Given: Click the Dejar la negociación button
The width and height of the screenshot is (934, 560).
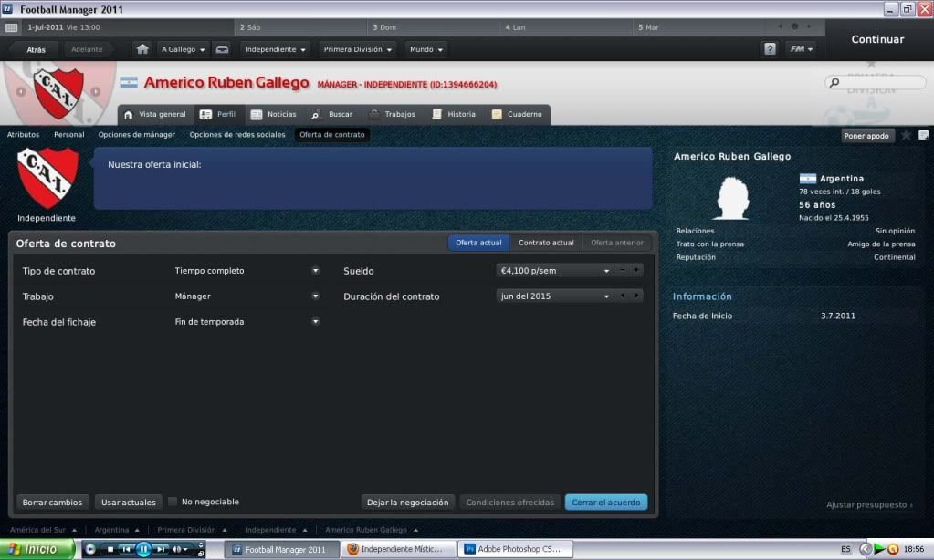Looking at the screenshot, I should tap(407, 503).
